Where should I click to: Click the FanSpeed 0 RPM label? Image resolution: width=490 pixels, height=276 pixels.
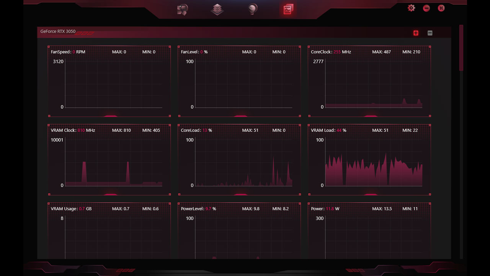[68, 52]
